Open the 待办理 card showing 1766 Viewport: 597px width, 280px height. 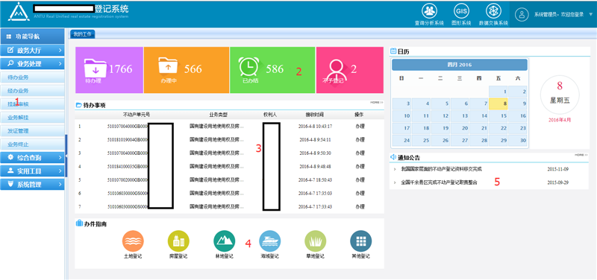pyautogui.click(x=109, y=70)
